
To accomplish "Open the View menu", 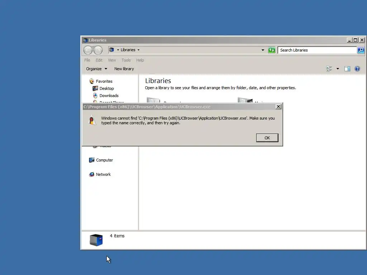I will click(x=112, y=60).
